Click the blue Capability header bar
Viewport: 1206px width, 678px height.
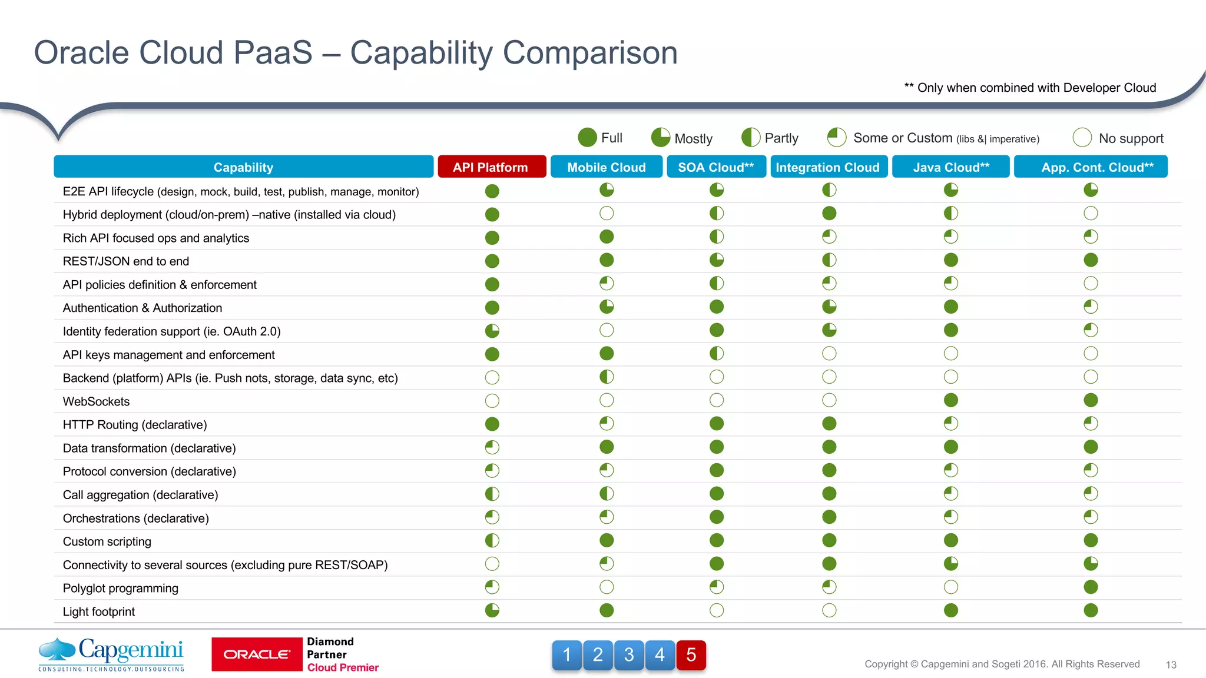pyautogui.click(x=243, y=167)
